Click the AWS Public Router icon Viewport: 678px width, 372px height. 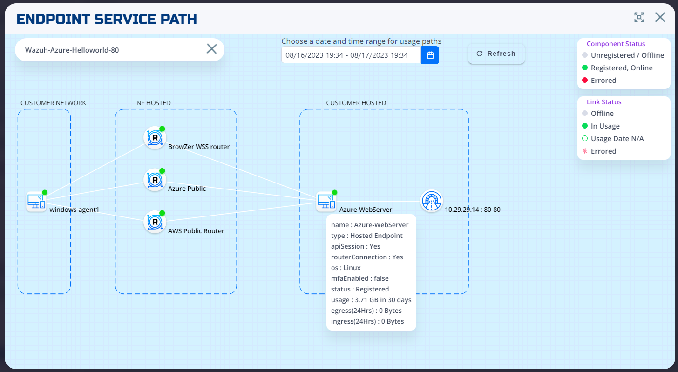coord(155,222)
